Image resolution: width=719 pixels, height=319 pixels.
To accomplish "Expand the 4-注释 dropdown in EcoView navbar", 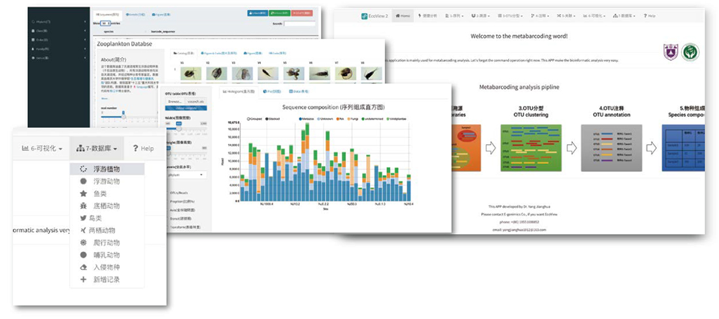I will [x=540, y=16].
